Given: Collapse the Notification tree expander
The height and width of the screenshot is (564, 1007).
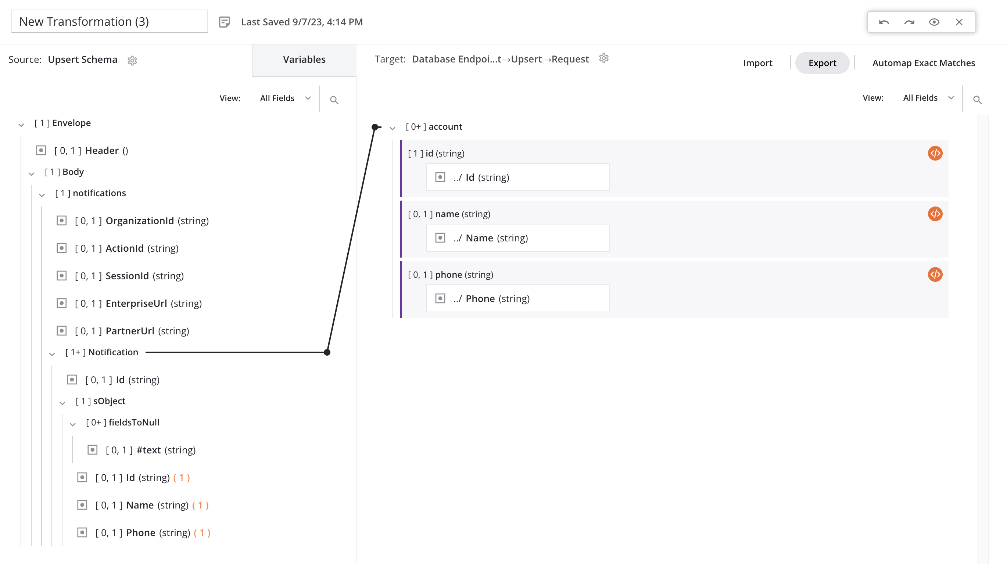Looking at the screenshot, I should click(53, 352).
